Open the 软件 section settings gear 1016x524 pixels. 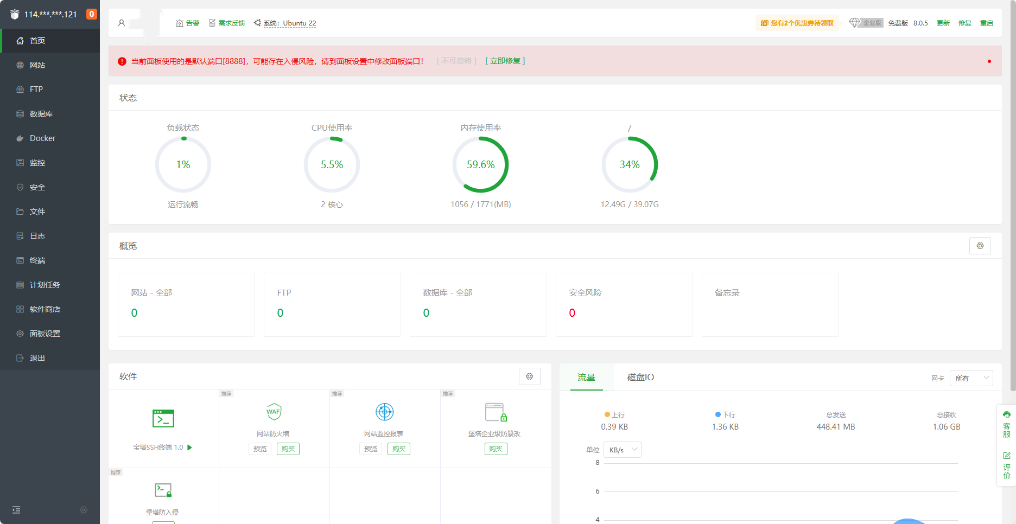tap(529, 376)
